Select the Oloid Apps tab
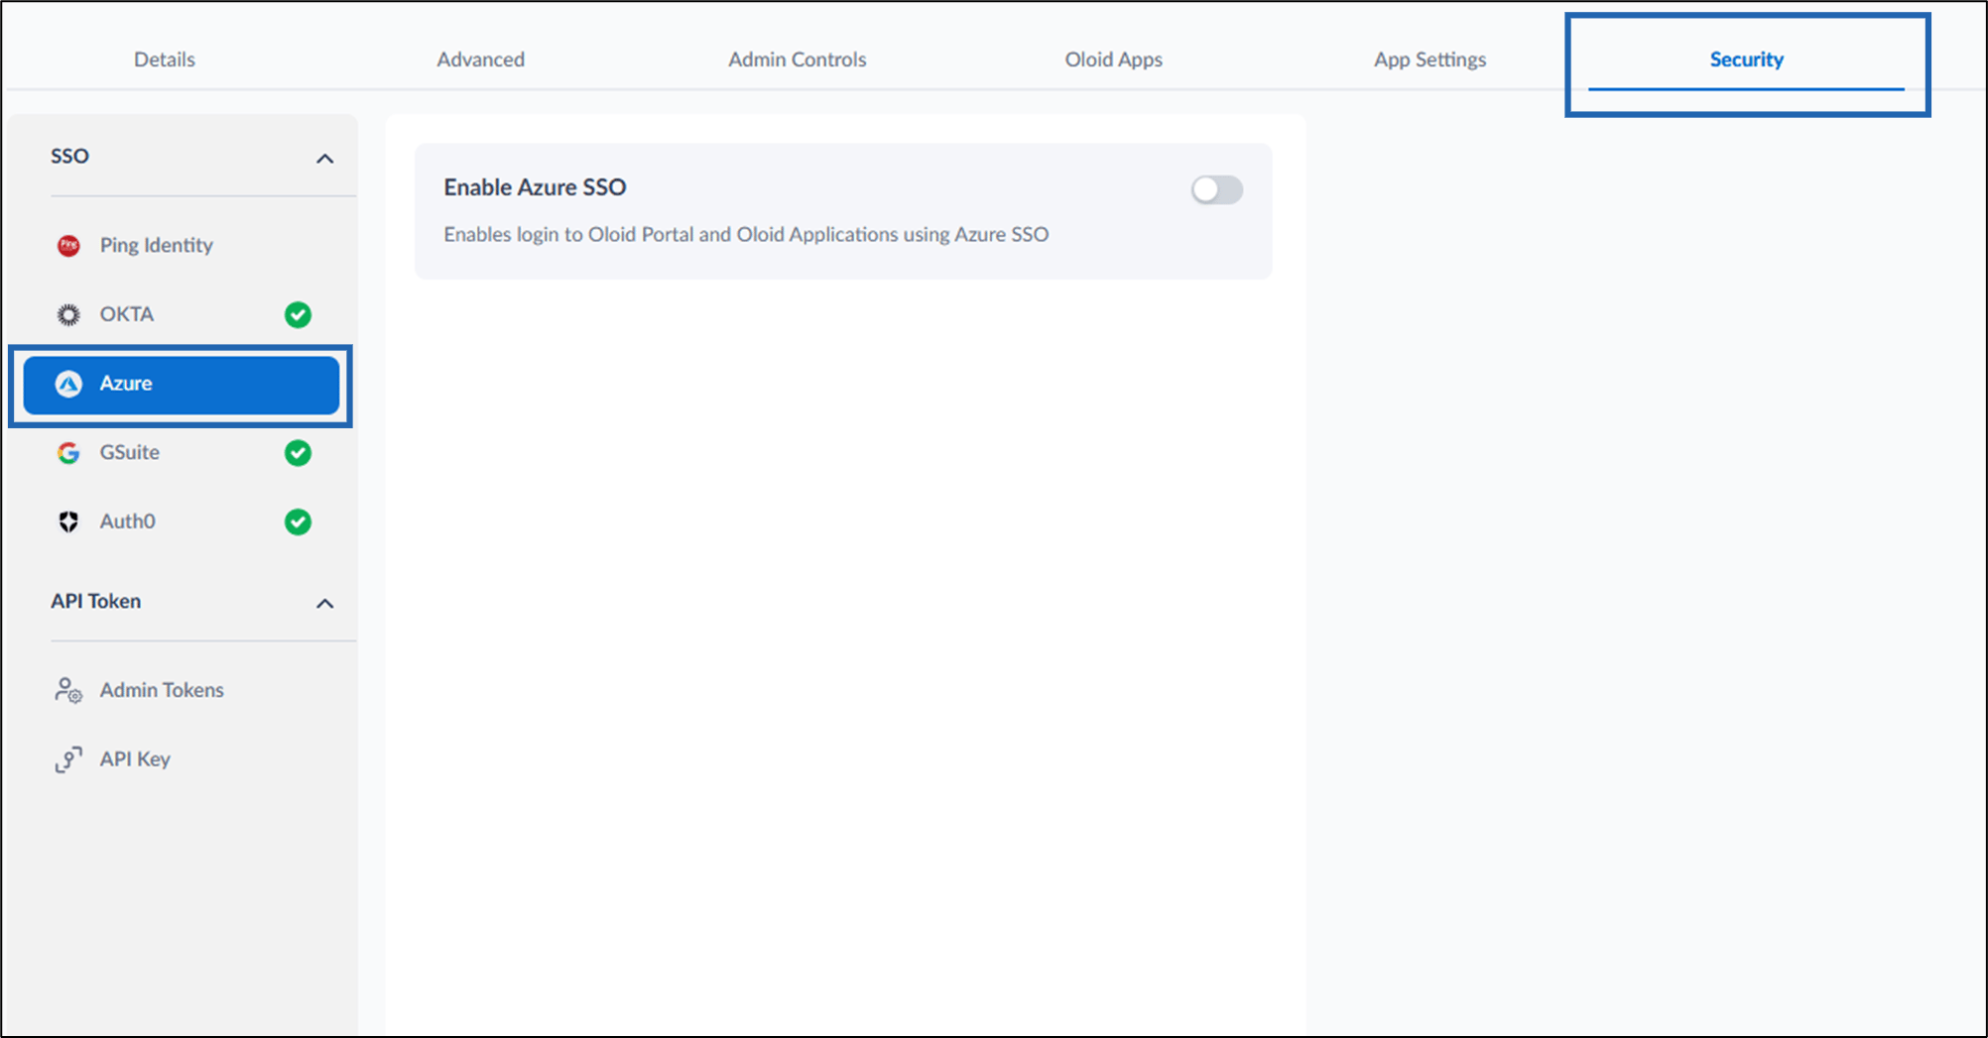 click(x=1114, y=59)
